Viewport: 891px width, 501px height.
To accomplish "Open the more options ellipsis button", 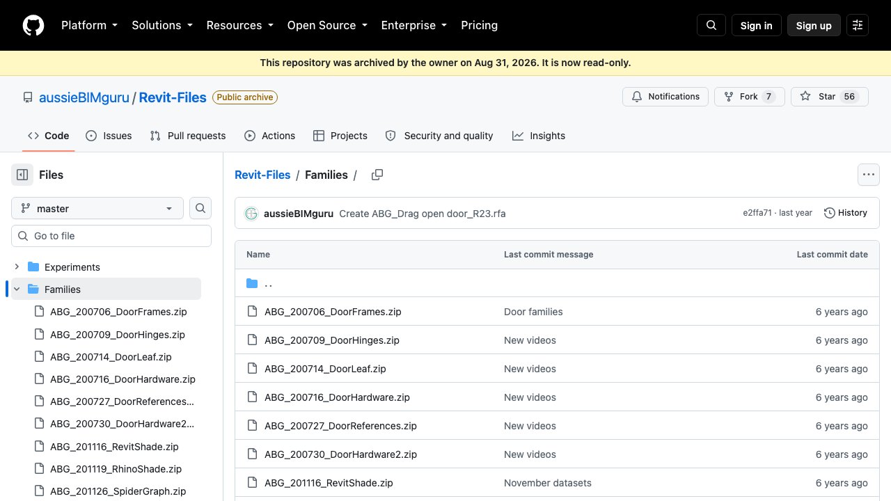I will coord(868,175).
